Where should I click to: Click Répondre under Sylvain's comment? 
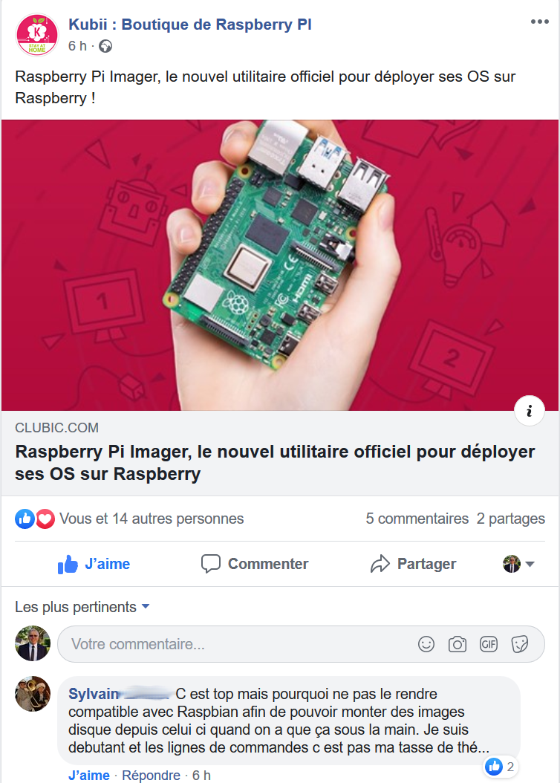pyautogui.click(x=152, y=775)
